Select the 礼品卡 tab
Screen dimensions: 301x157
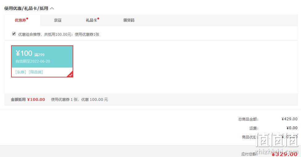(91, 20)
